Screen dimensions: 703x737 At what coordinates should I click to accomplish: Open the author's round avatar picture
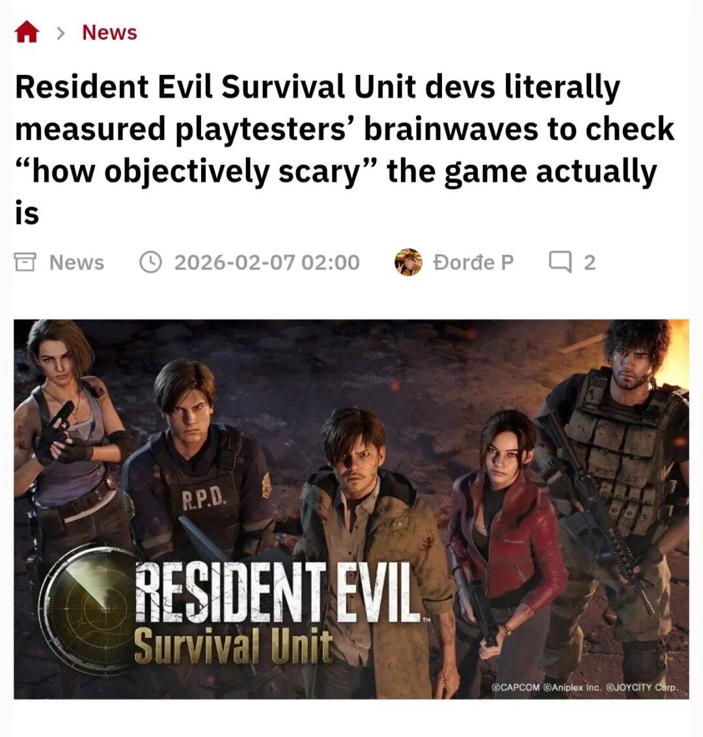tap(408, 262)
